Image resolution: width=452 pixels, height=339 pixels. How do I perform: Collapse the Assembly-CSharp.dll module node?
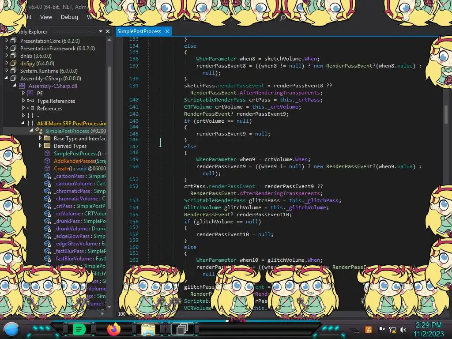15,86
